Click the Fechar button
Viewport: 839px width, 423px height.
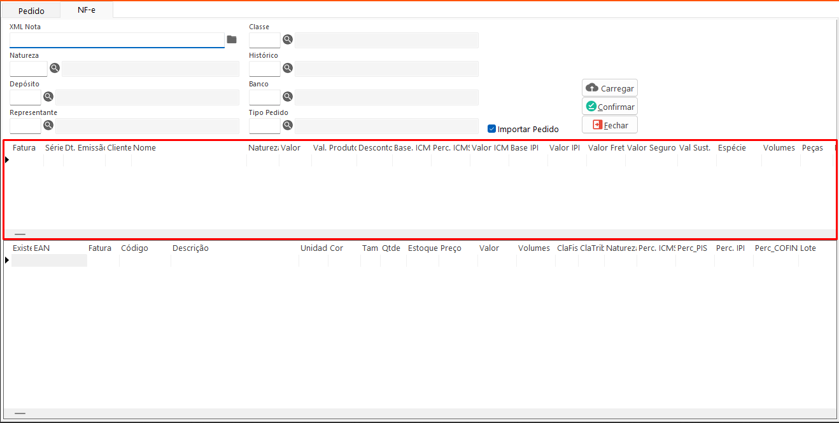[609, 125]
